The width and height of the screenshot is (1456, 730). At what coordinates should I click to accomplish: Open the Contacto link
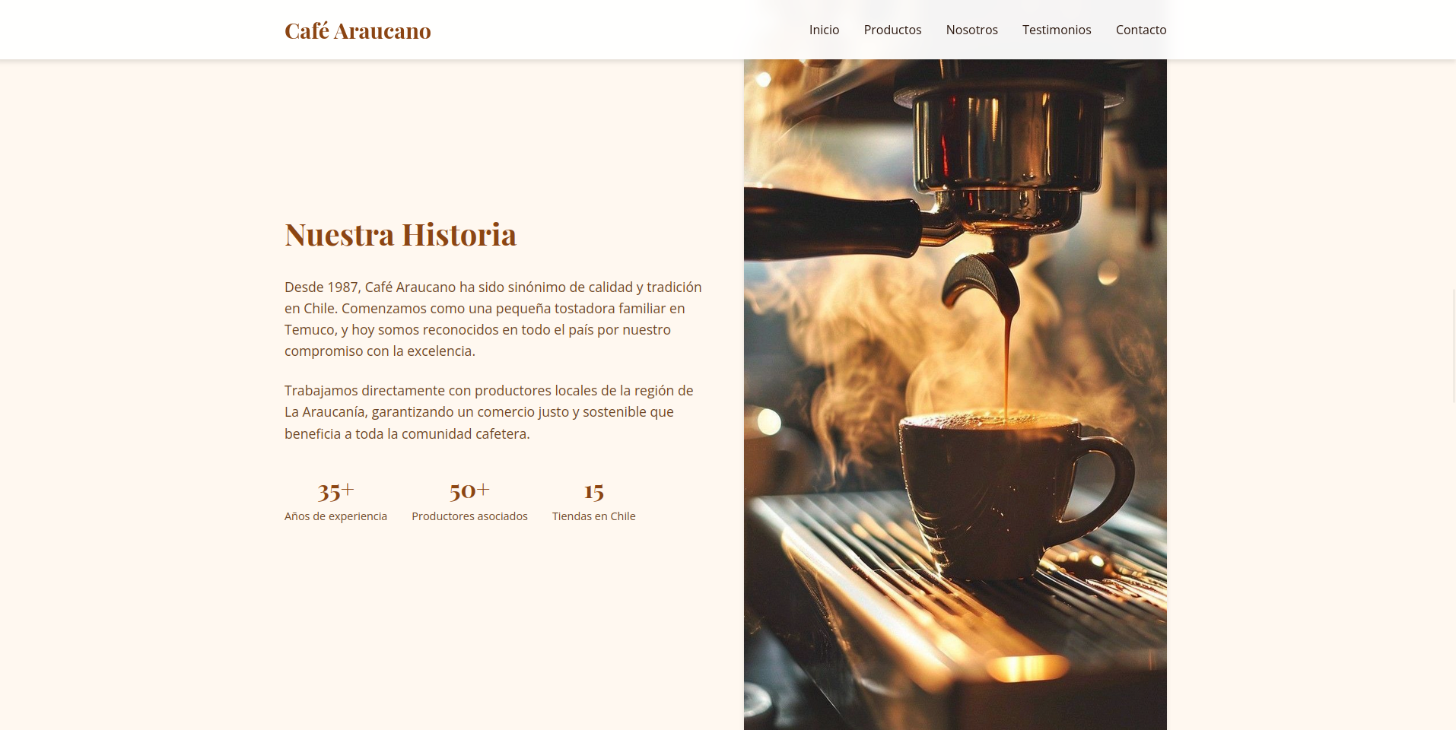pos(1140,30)
